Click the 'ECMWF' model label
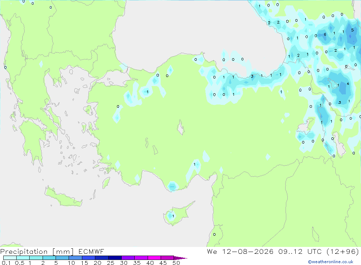 coord(91,252)
